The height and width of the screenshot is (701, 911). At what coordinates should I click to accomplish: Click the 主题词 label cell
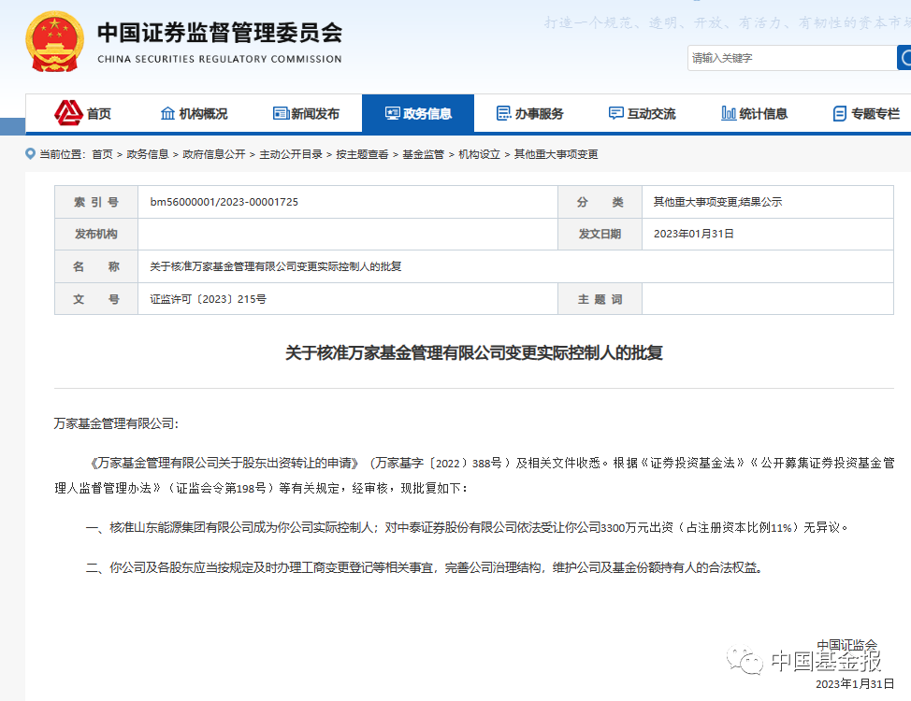point(600,299)
